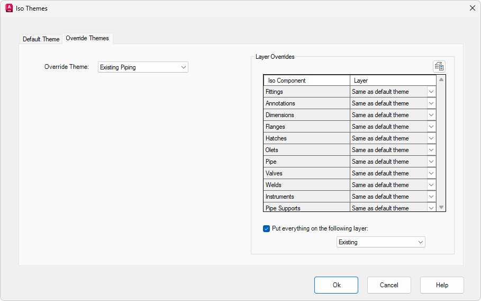Select the Override Themes tab

pyautogui.click(x=87, y=38)
